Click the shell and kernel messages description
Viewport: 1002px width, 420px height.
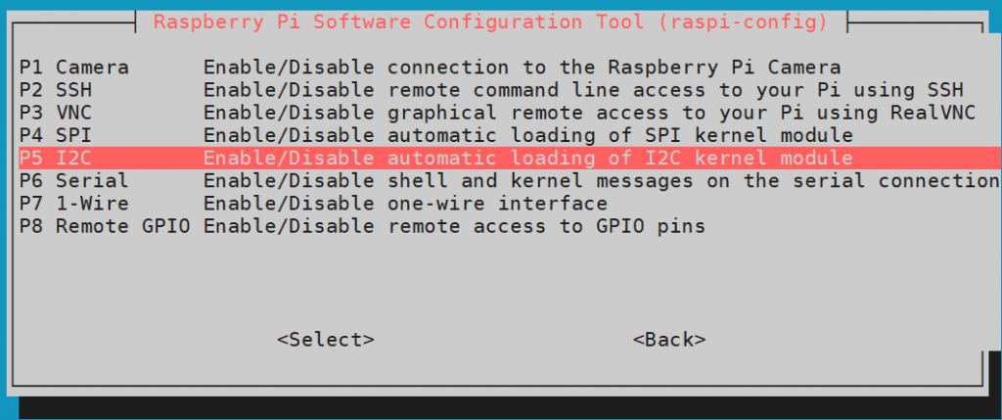pos(600,180)
